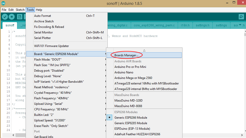
Task: Expand Erase Flash Only Sketch submenu
Action: (x=67, y=126)
